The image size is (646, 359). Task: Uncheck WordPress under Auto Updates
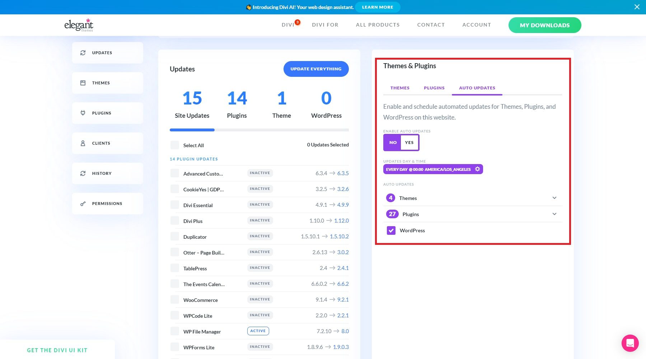pyautogui.click(x=391, y=230)
